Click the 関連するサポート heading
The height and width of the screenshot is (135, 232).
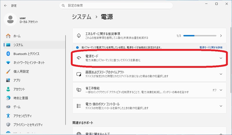tap(83, 123)
